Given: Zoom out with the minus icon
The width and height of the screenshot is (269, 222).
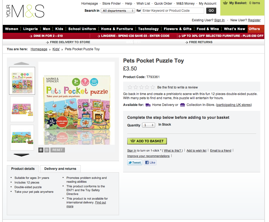Looking at the screenshot, I should [x=47, y=150].
